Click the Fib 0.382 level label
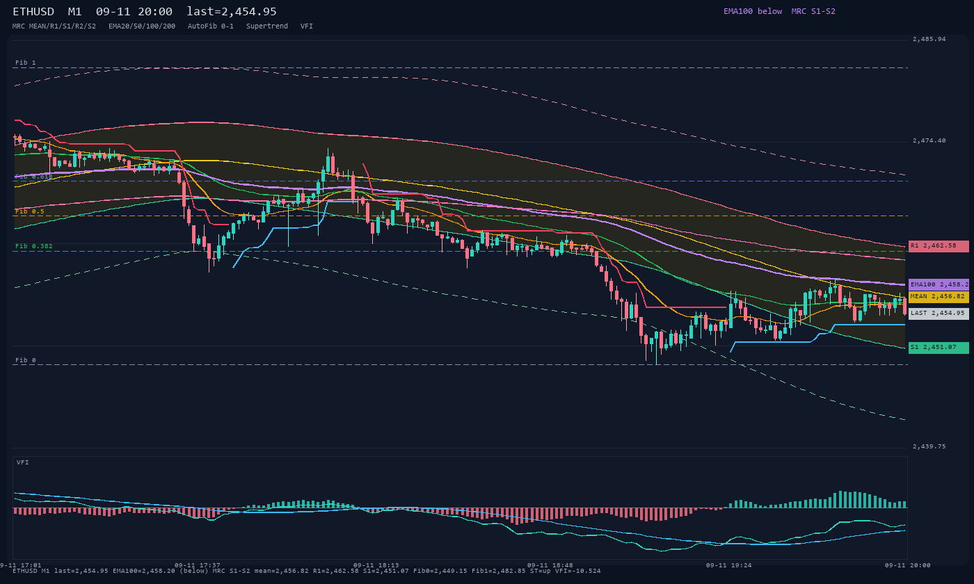The height and width of the screenshot is (584, 974). [34, 246]
